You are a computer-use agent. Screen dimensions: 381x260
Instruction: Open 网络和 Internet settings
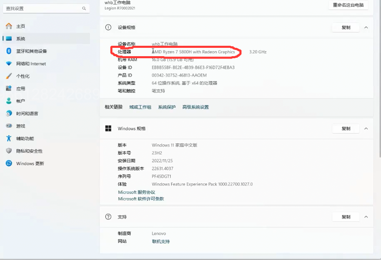pos(46,64)
